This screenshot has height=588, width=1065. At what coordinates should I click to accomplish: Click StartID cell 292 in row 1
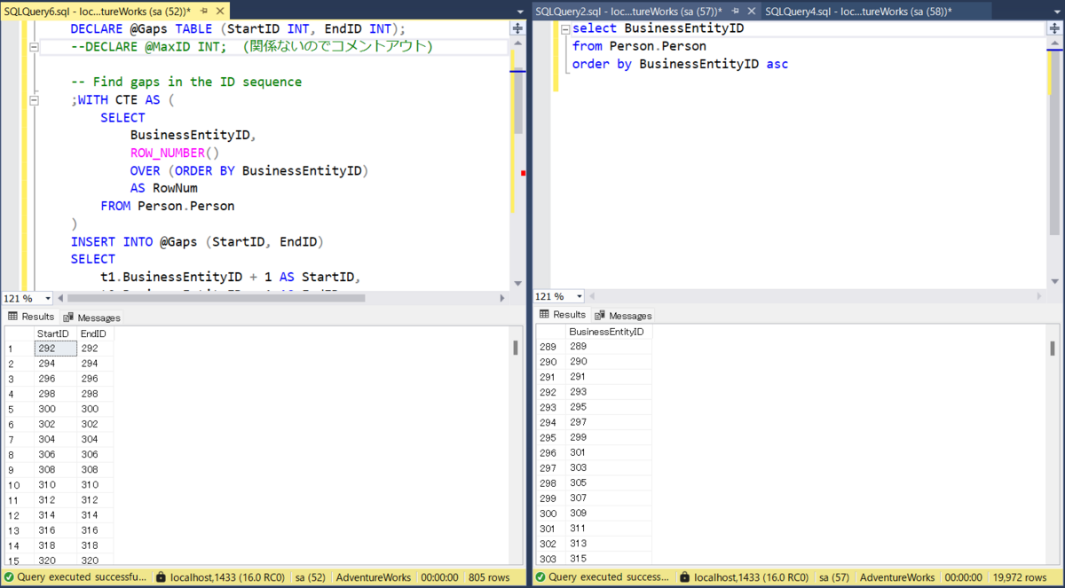(x=55, y=349)
